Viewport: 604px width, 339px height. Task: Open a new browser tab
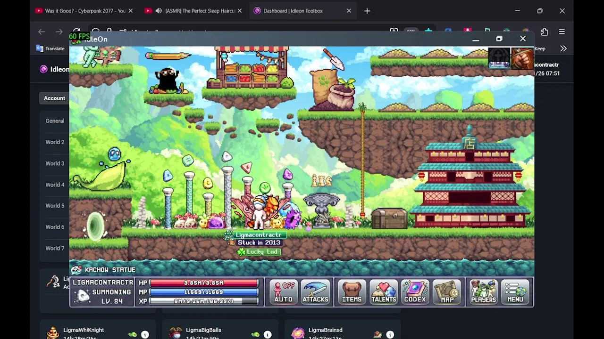(x=367, y=11)
